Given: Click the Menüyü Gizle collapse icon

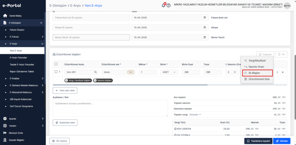Looking at the screenshot, I should 5,133.
